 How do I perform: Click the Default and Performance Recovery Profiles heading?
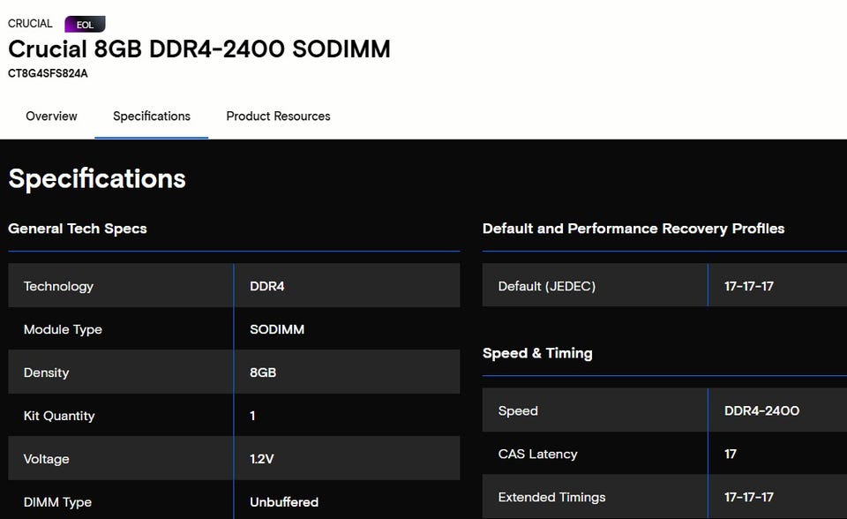[633, 229]
